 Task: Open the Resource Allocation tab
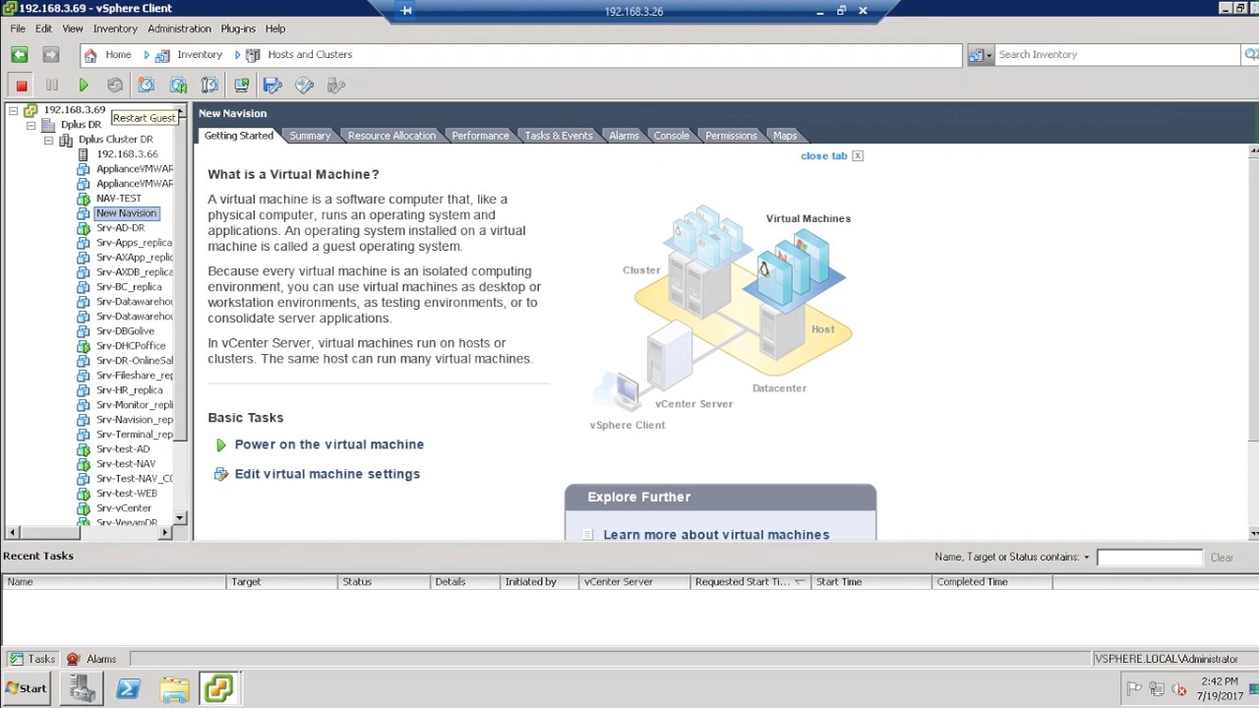point(391,136)
